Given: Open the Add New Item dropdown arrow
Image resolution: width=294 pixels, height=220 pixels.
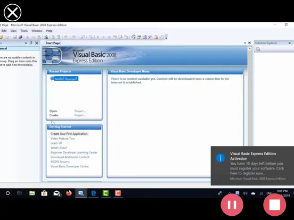Looking at the screenshot, I should [x=11, y=37].
